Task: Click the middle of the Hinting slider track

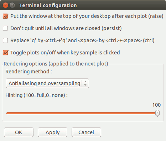Action: (x=83, y=113)
